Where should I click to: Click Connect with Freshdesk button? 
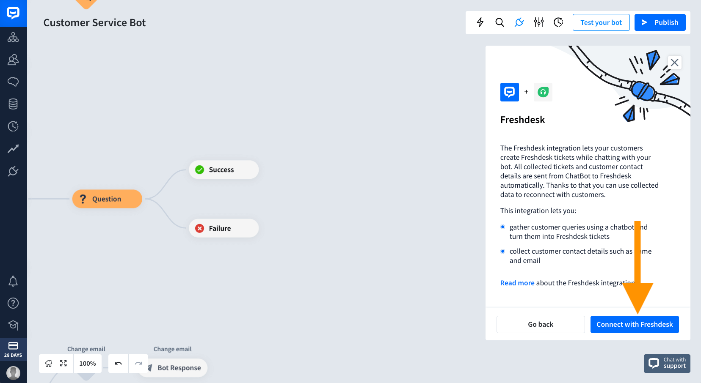tap(635, 324)
